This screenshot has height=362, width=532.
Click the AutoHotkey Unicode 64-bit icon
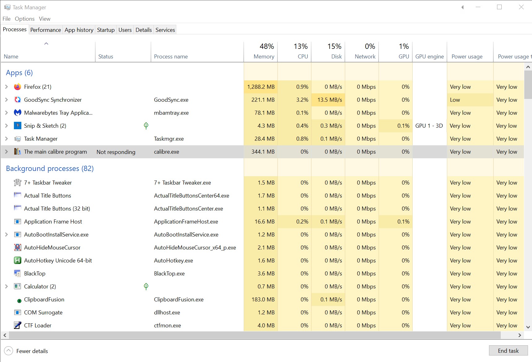(18, 261)
